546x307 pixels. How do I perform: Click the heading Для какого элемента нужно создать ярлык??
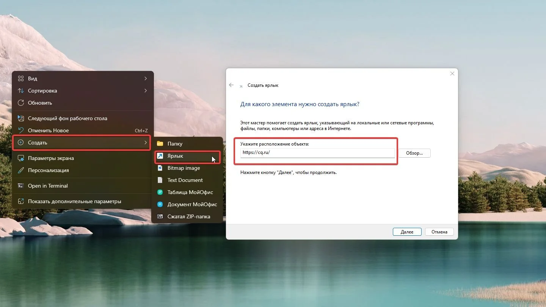tap(300, 104)
